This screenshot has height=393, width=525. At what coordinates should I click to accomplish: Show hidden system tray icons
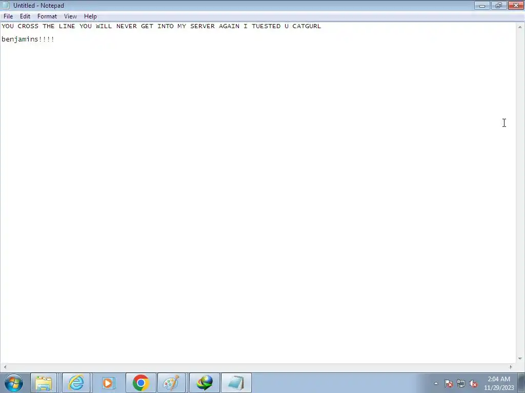(436, 384)
